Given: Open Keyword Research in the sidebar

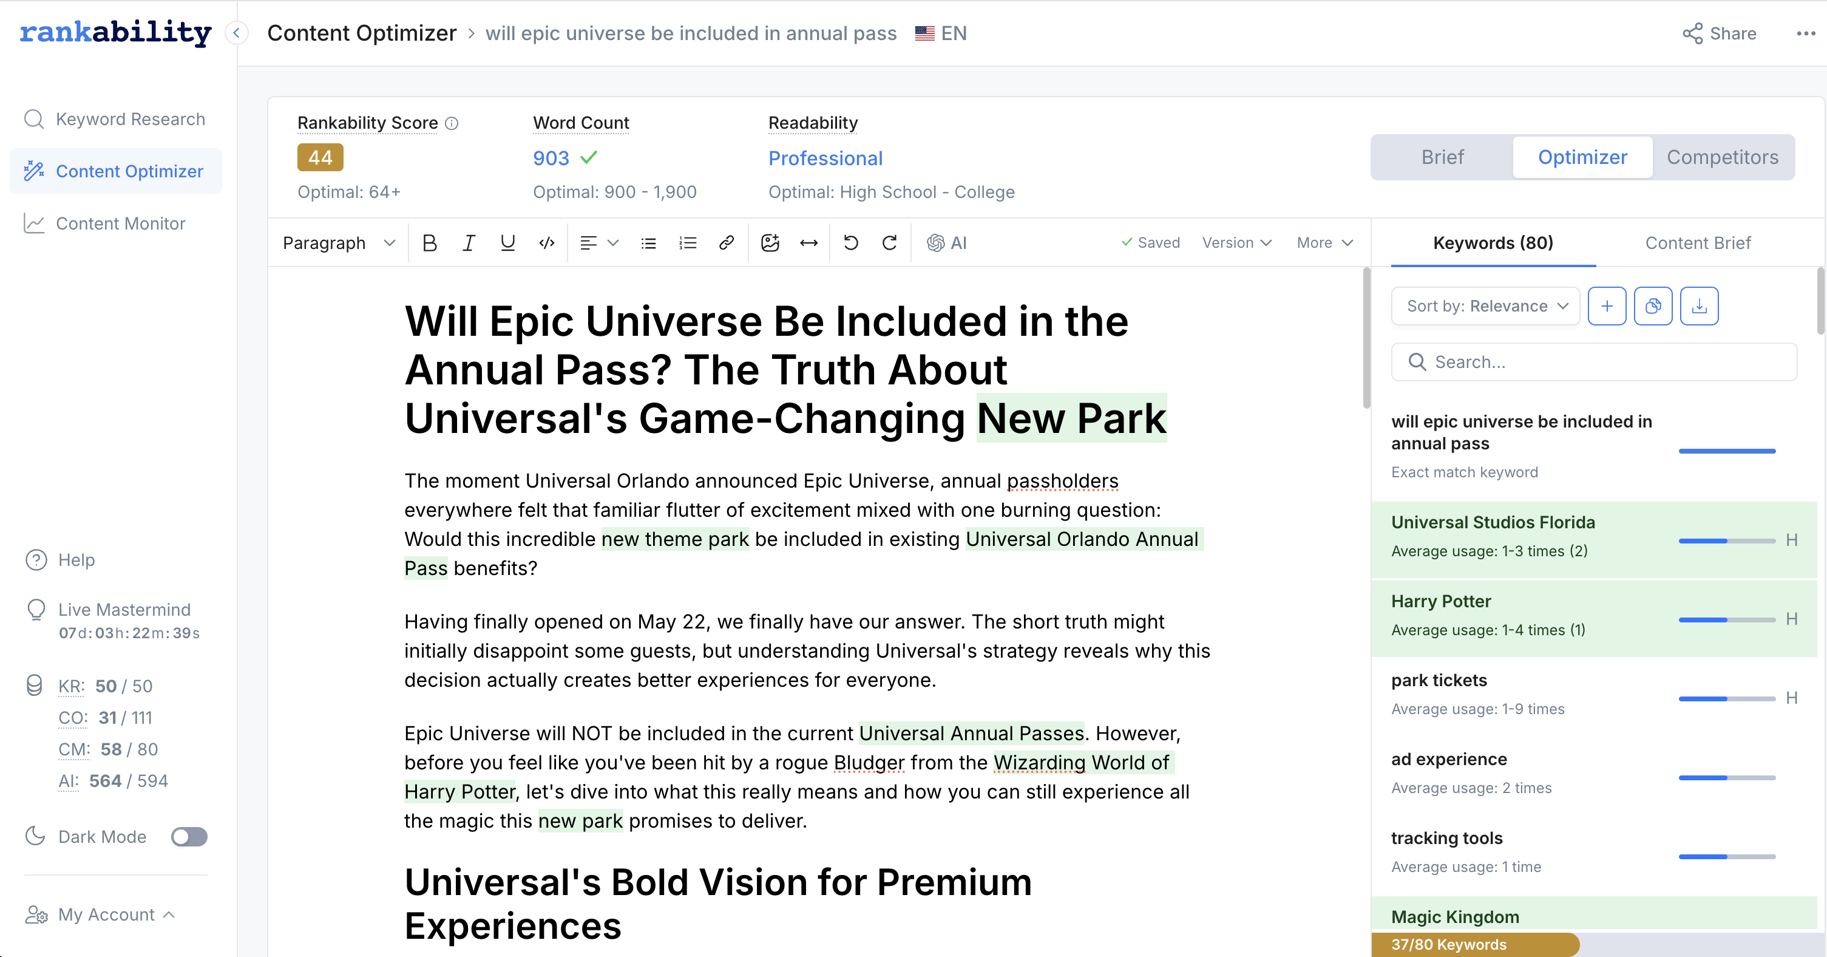Looking at the screenshot, I should tap(130, 118).
